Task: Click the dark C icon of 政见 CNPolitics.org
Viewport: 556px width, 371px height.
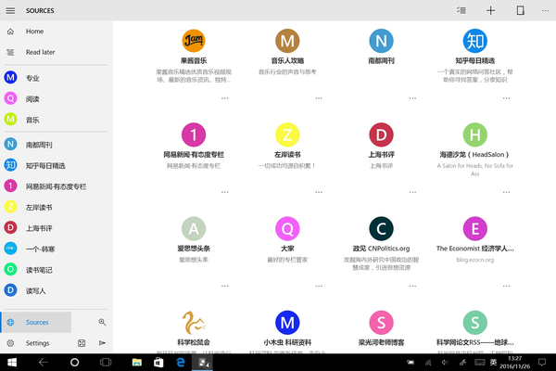Action: click(381, 229)
